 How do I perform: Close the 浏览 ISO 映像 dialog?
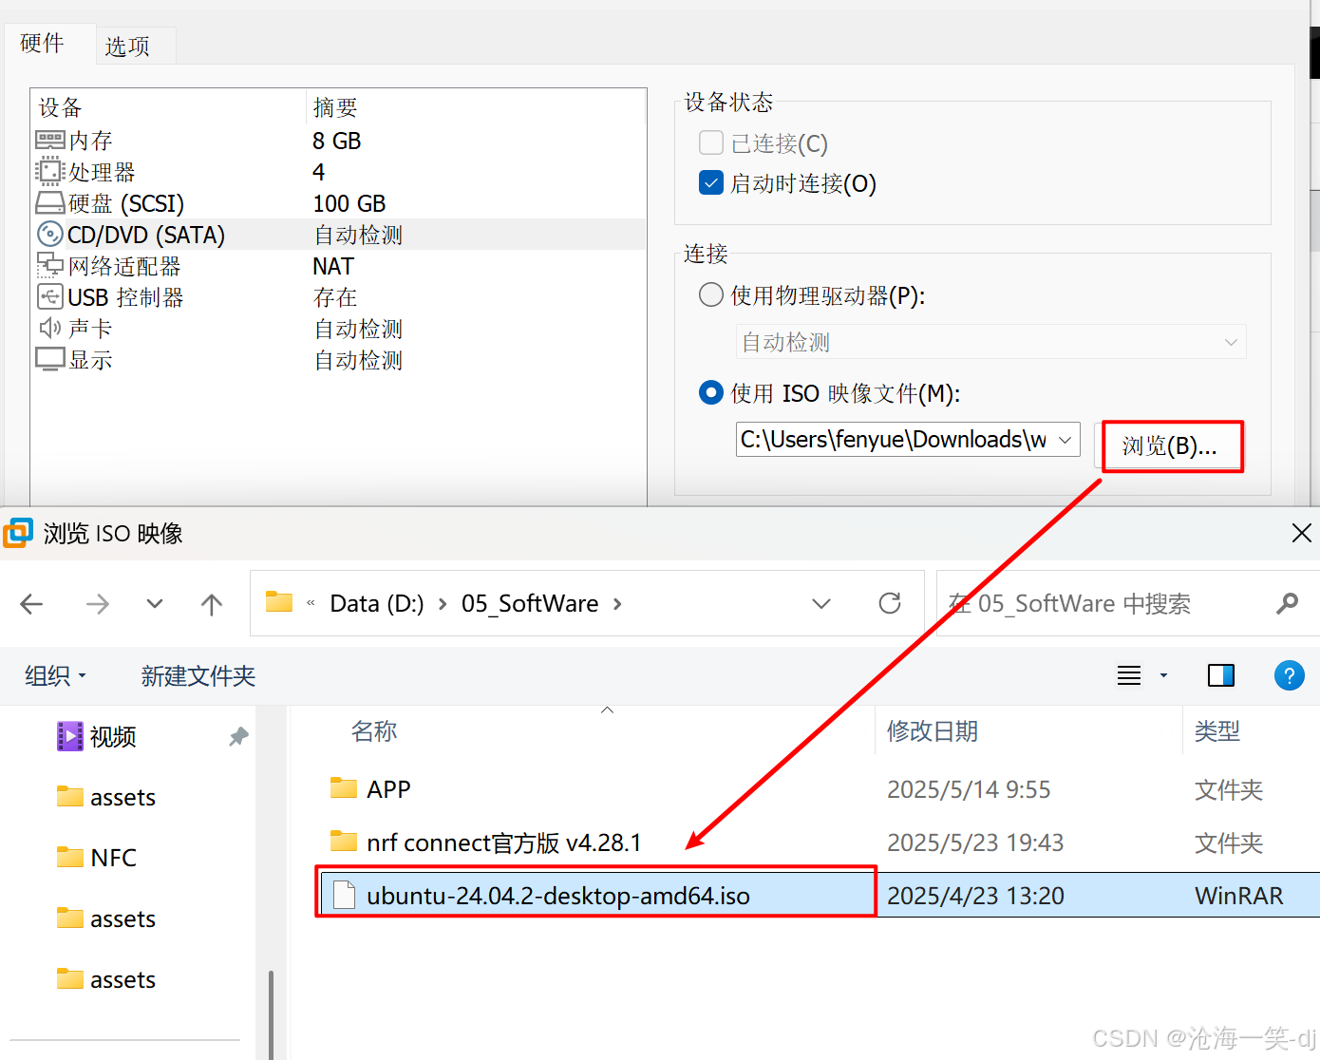point(1301,533)
